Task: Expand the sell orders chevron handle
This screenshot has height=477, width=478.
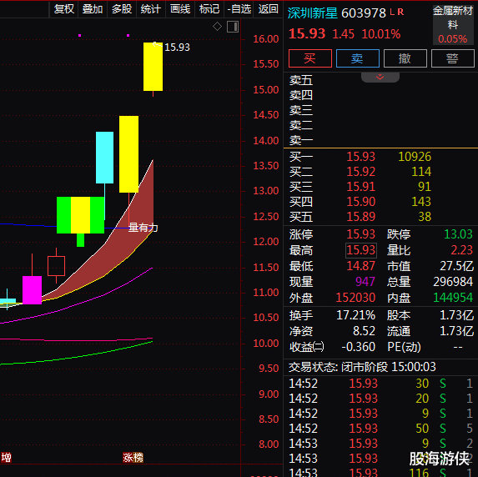Action: click(x=380, y=77)
